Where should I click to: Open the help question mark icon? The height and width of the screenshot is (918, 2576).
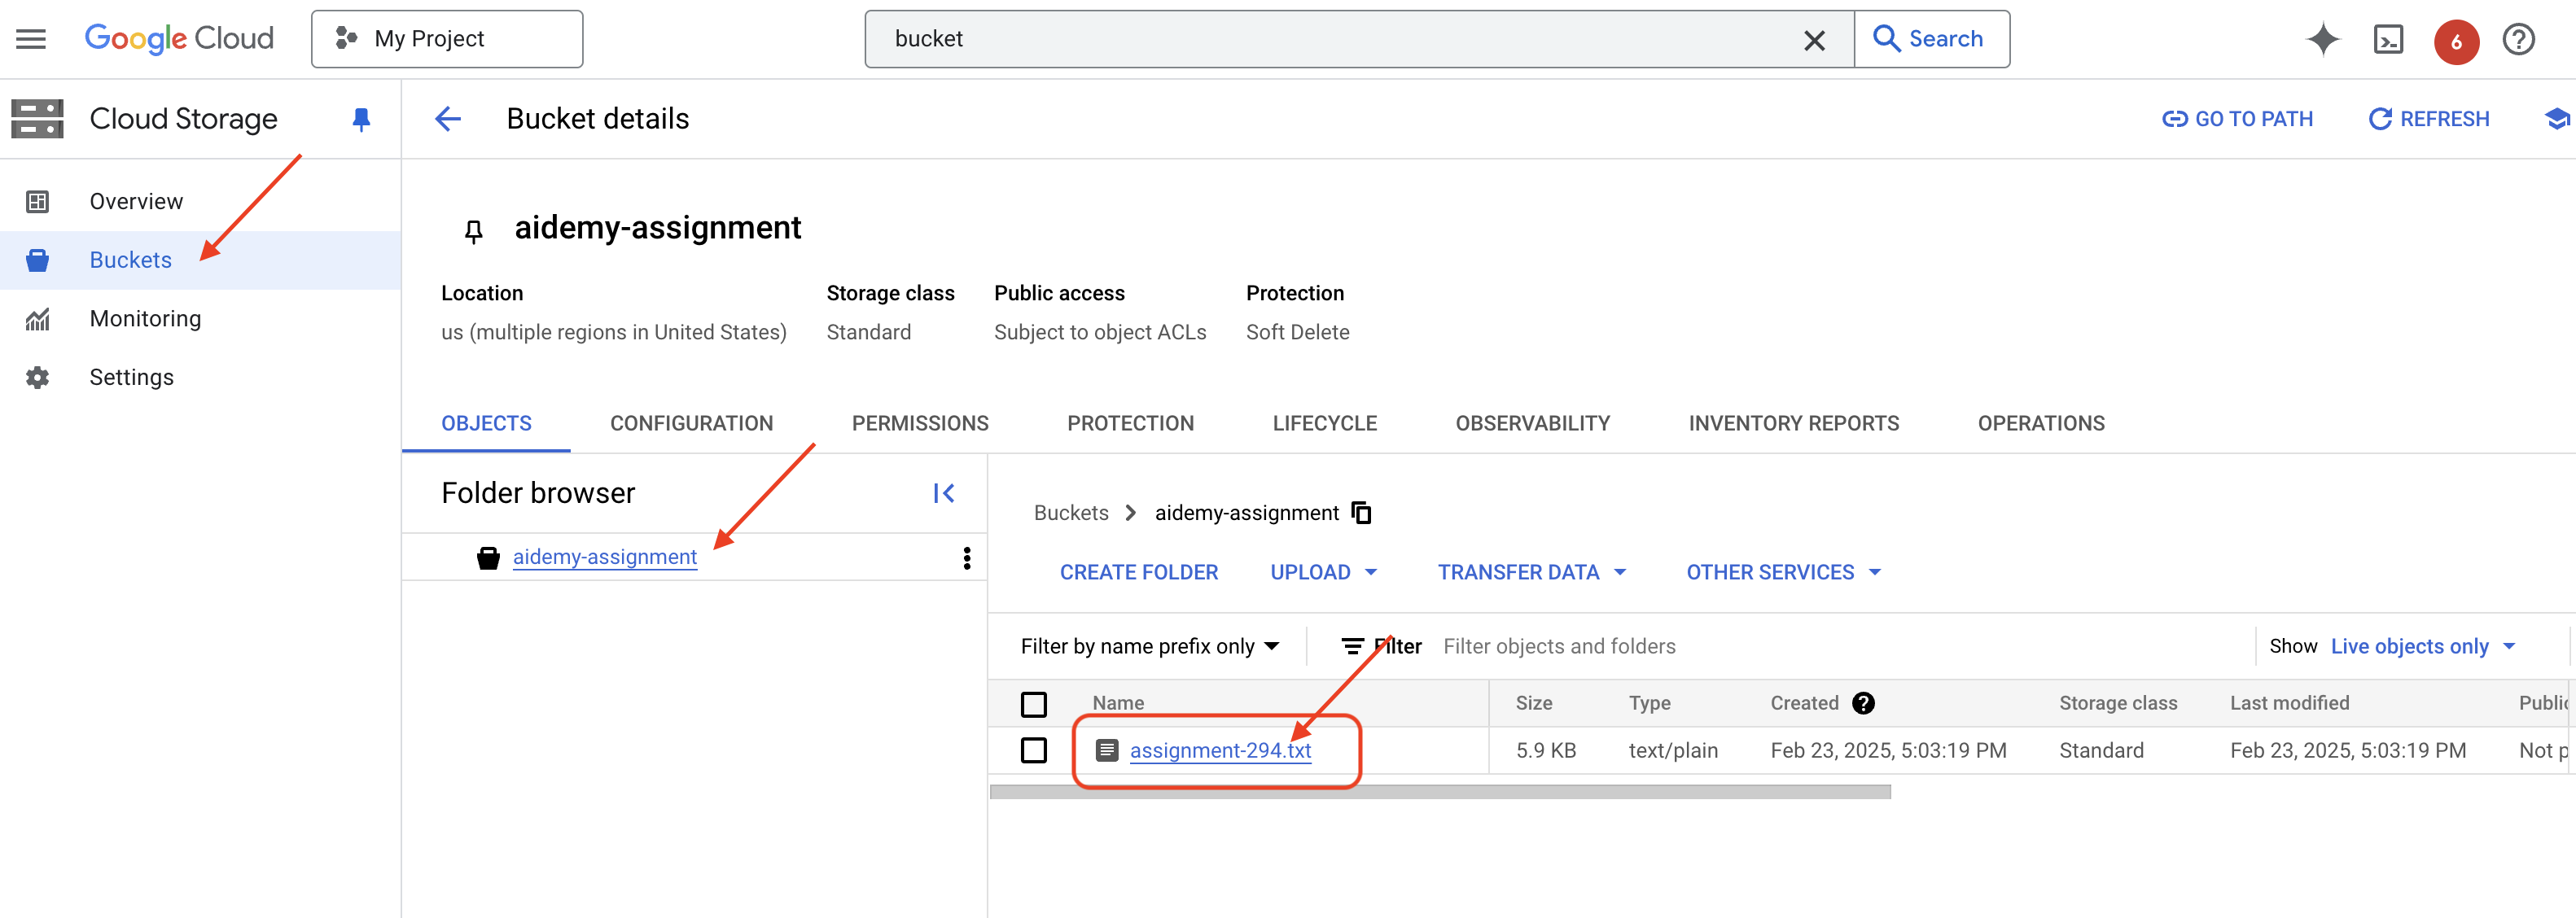(2518, 39)
